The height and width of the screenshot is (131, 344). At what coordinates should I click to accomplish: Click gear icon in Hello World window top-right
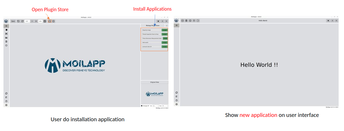(x=336, y=20)
